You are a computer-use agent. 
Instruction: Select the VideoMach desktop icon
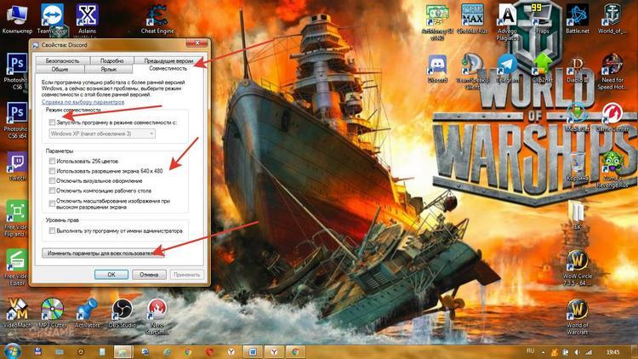(x=17, y=313)
